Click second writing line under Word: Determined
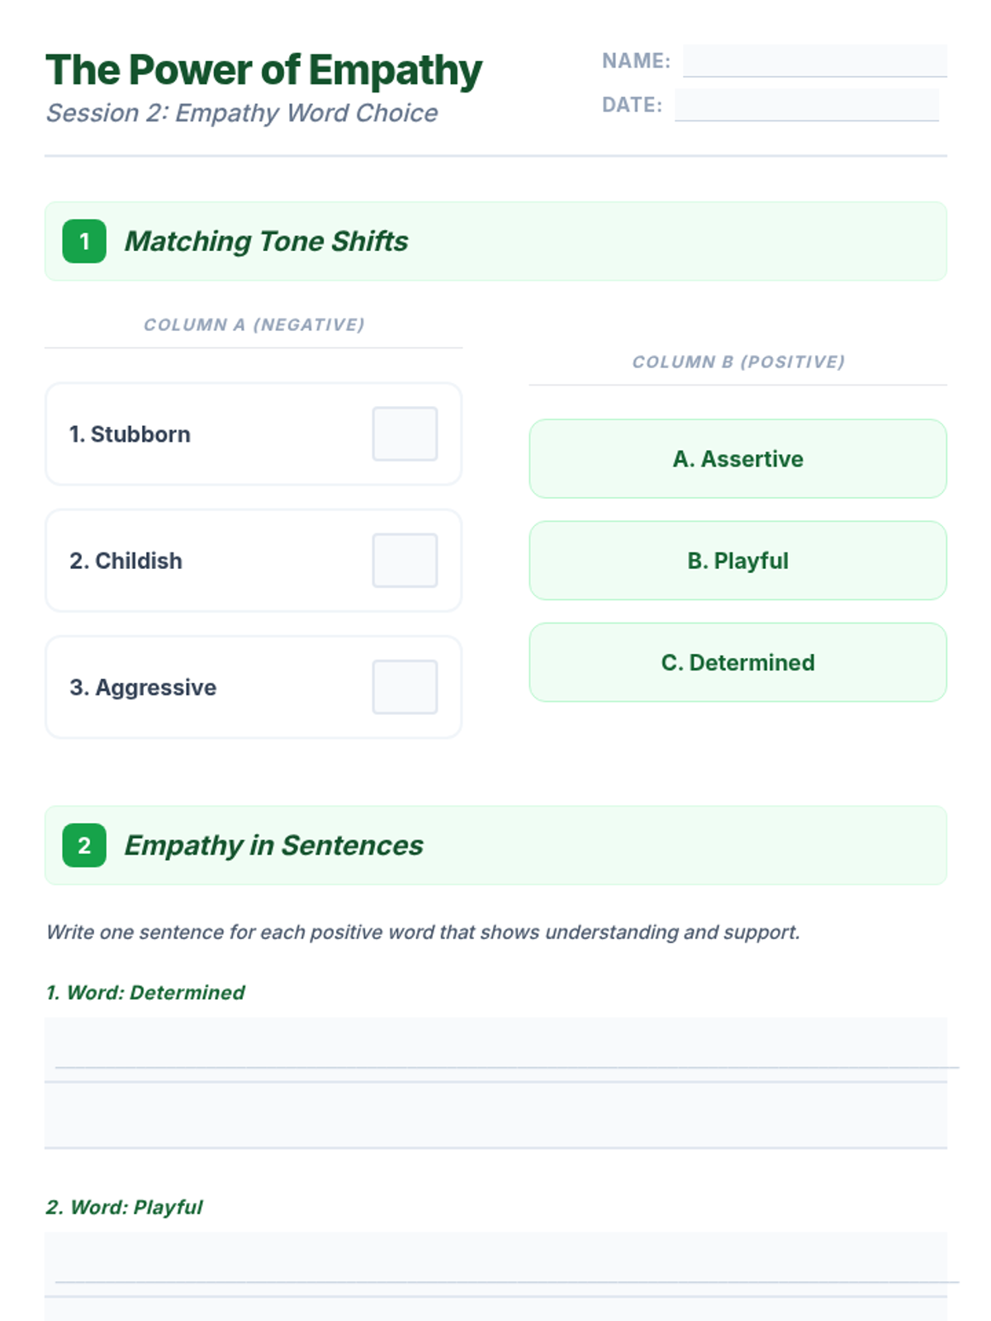991x1321 pixels. 495,1115
